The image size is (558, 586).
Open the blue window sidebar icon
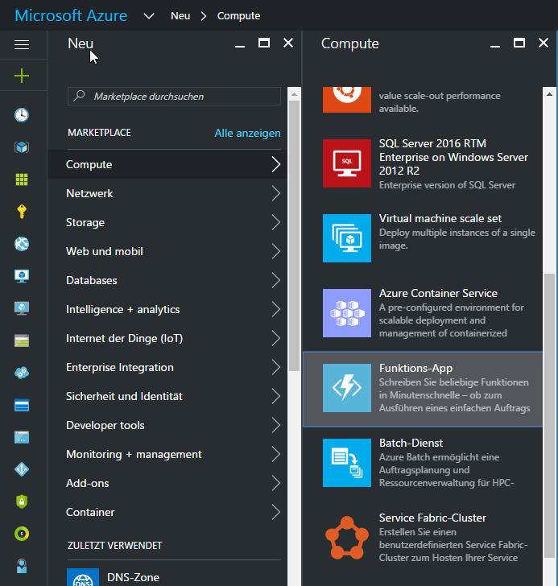pyautogui.click(x=22, y=437)
